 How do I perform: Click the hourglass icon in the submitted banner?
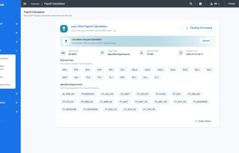(x=66, y=41)
